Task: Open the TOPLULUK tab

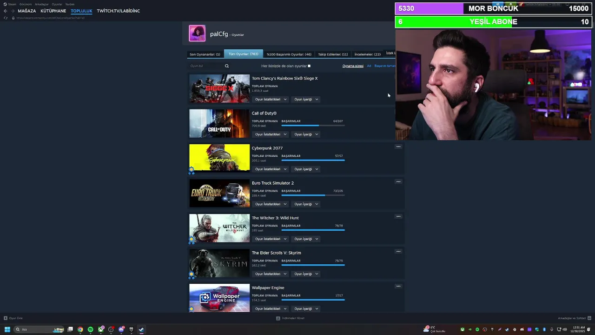Action: pyautogui.click(x=82, y=11)
